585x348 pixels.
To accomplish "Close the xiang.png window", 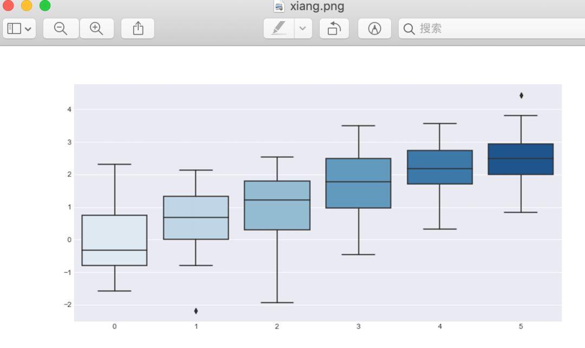I will [8, 5].
